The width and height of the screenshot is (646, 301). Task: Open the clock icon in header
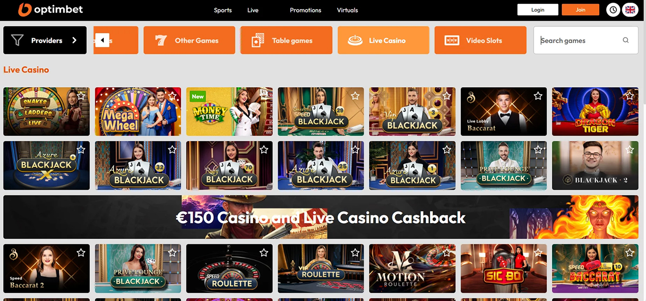tap(613, 10)
